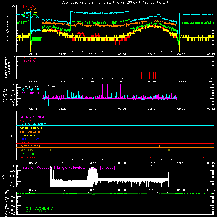217x217 pixels.
Task: Click the Normalized modulation axis label
Action: tap(5, 95)
